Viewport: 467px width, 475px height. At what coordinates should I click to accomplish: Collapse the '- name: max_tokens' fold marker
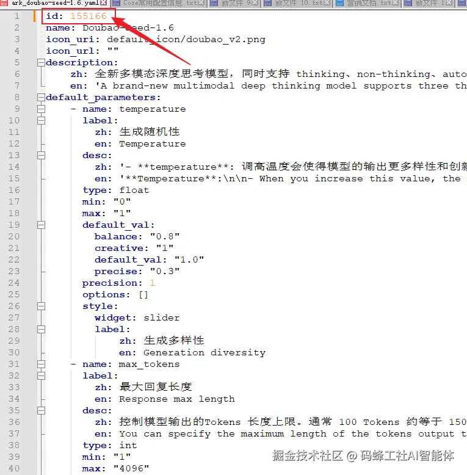pyautogui.click(x=41, y=364)
